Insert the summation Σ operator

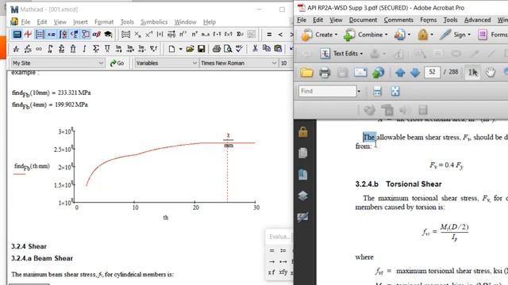[95, 49]
